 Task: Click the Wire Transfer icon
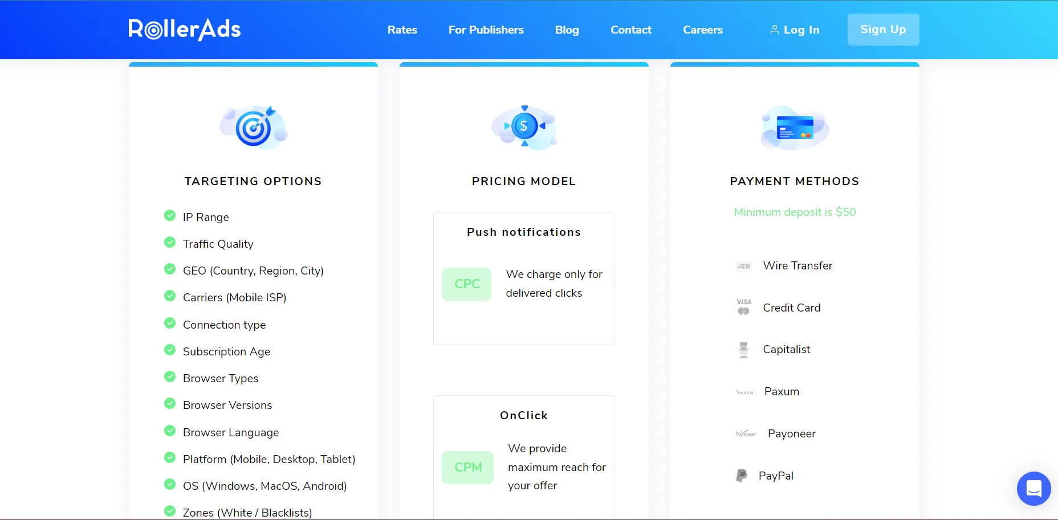click(743, 266)
